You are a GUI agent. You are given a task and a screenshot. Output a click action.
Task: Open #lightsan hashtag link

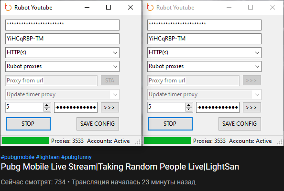(x=48, y=157)
